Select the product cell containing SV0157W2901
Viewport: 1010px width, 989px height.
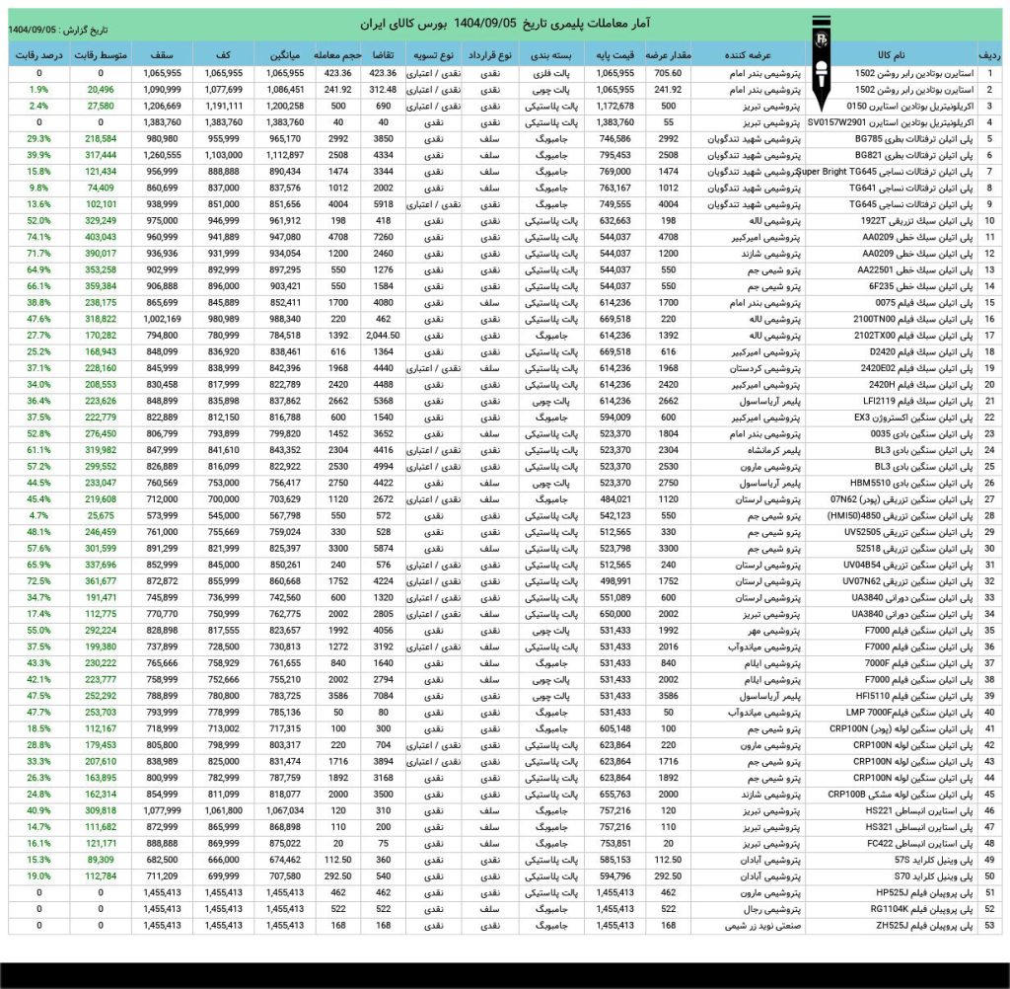pos(892,122)
